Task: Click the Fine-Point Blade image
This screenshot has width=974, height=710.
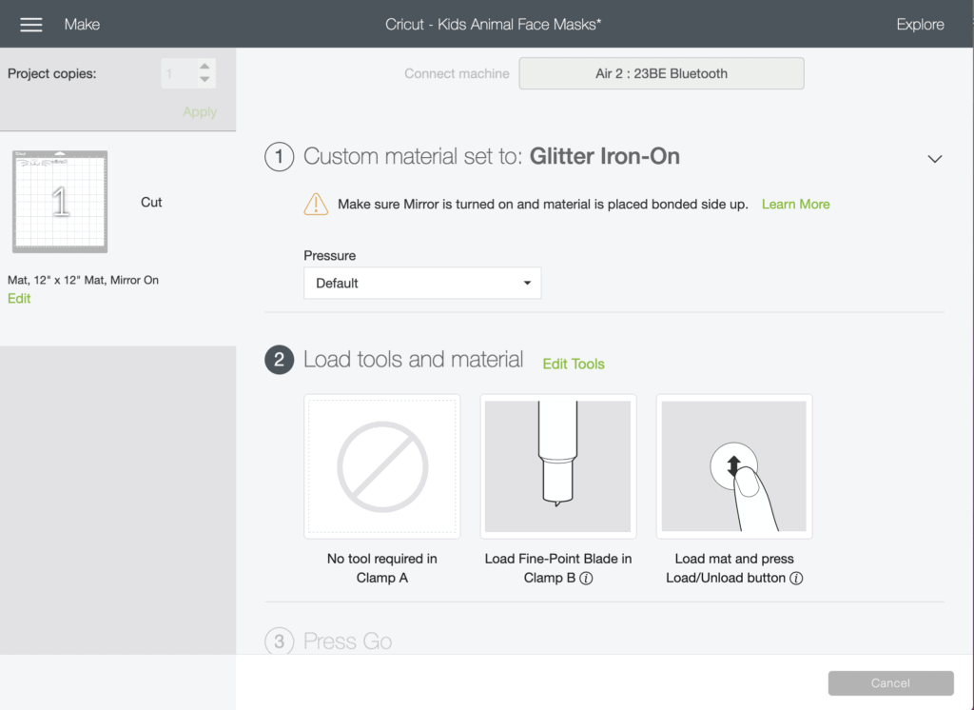Action: click(557, 466)
